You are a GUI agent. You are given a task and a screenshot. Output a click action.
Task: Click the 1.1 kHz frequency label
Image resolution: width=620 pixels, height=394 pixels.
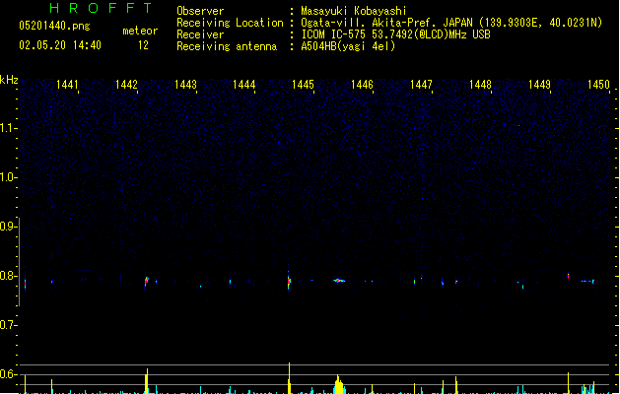coord(8,128)
